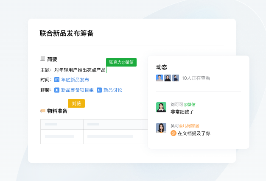Click second cell in materials table second row
This screenshot has height=181, width=266.
click(x=115, y=136)
